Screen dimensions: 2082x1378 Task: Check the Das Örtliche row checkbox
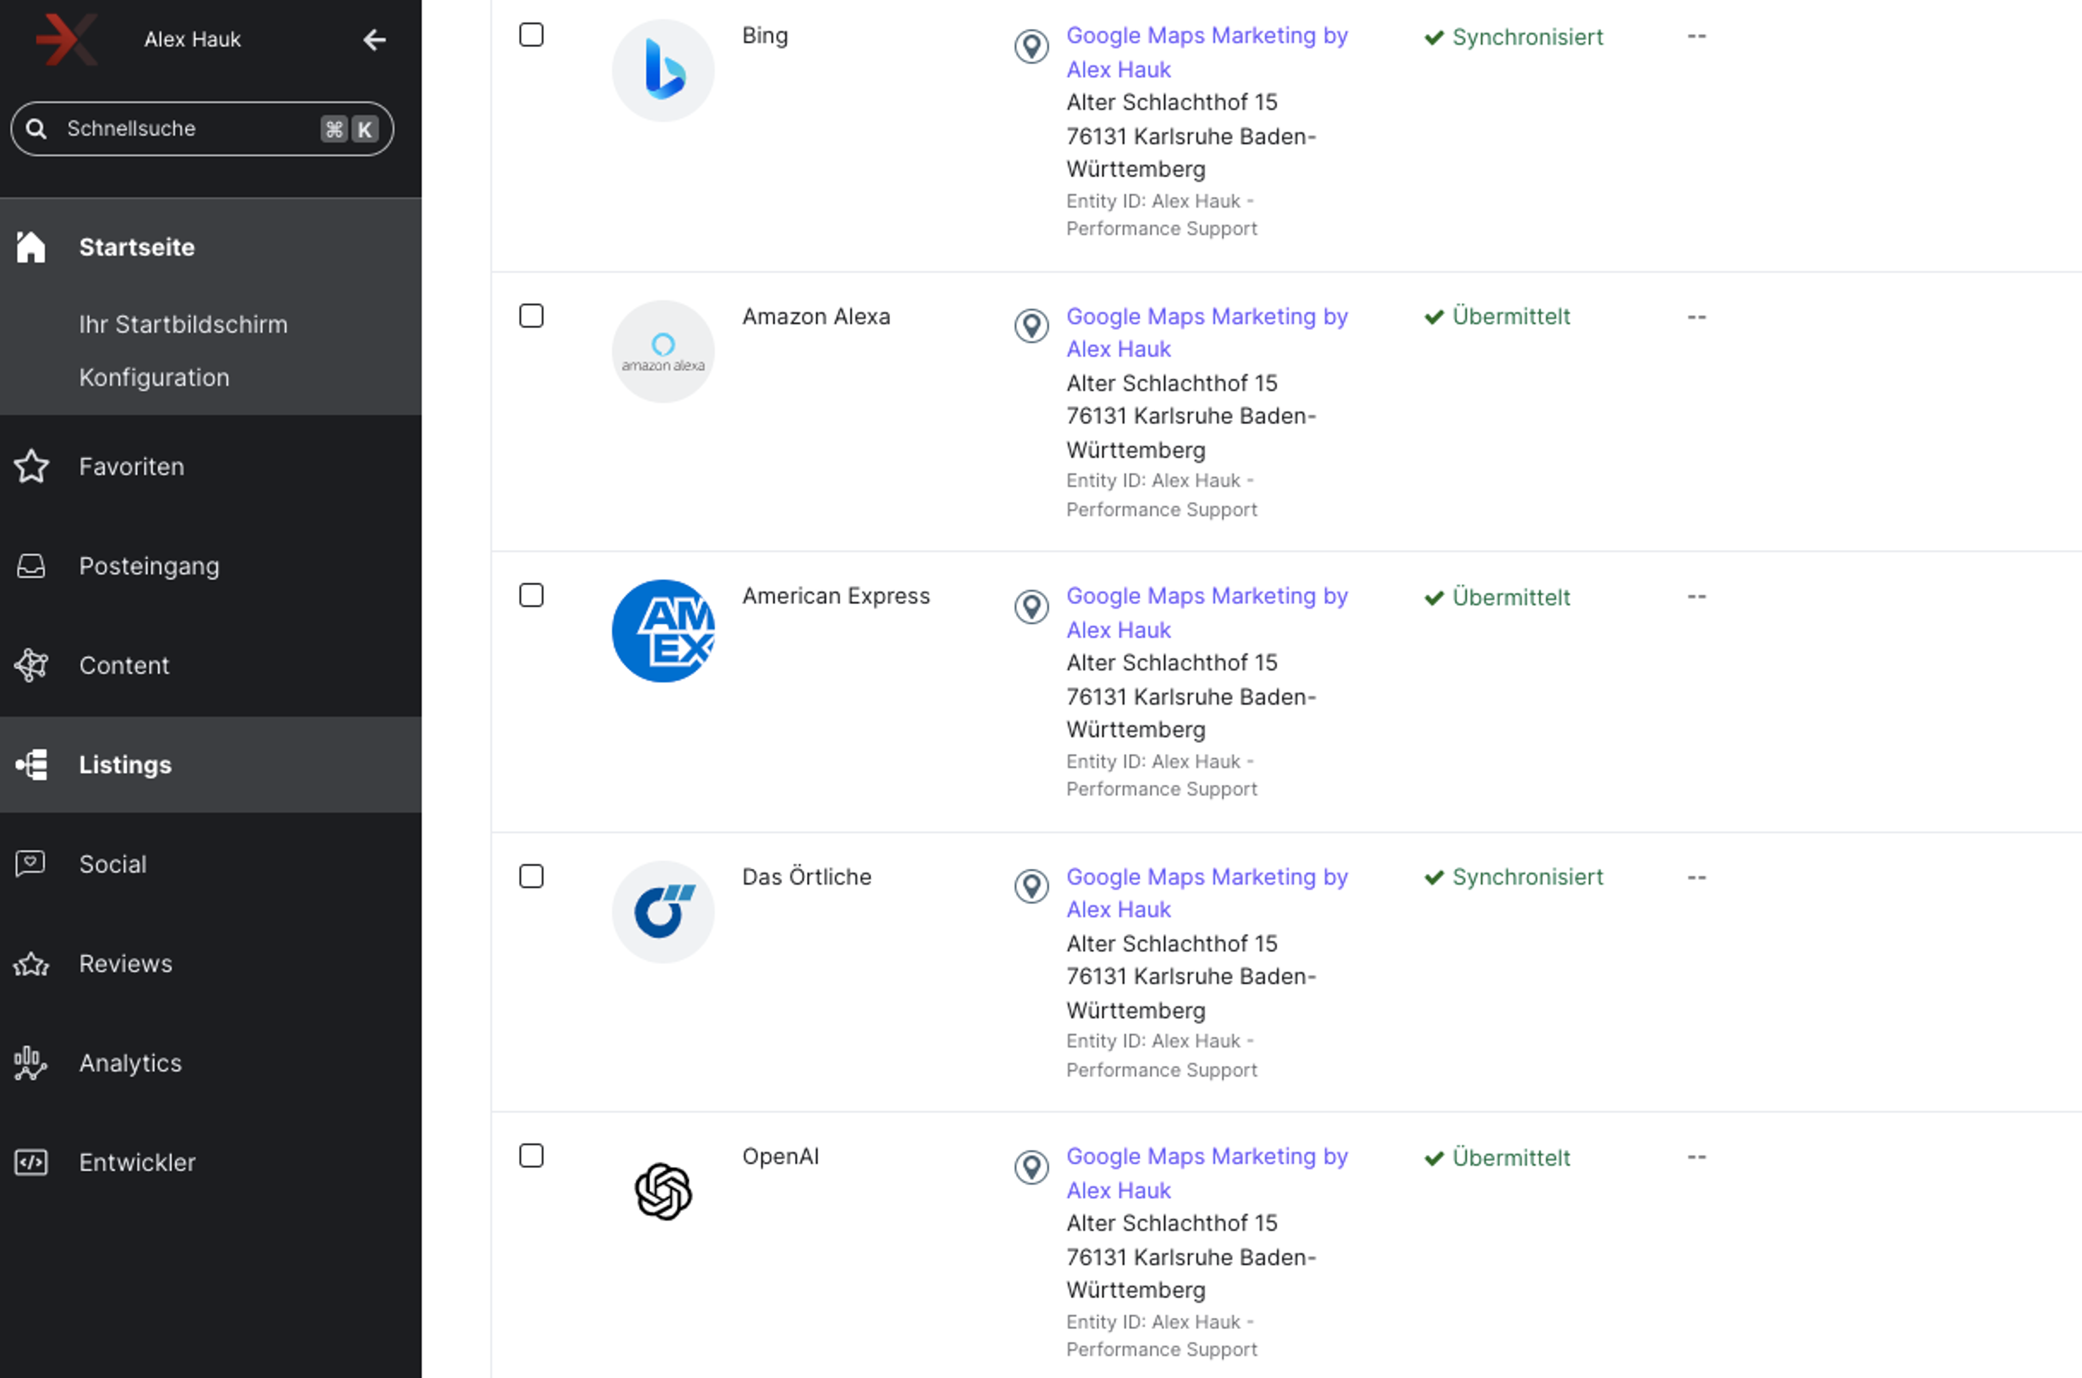point(531,876)
